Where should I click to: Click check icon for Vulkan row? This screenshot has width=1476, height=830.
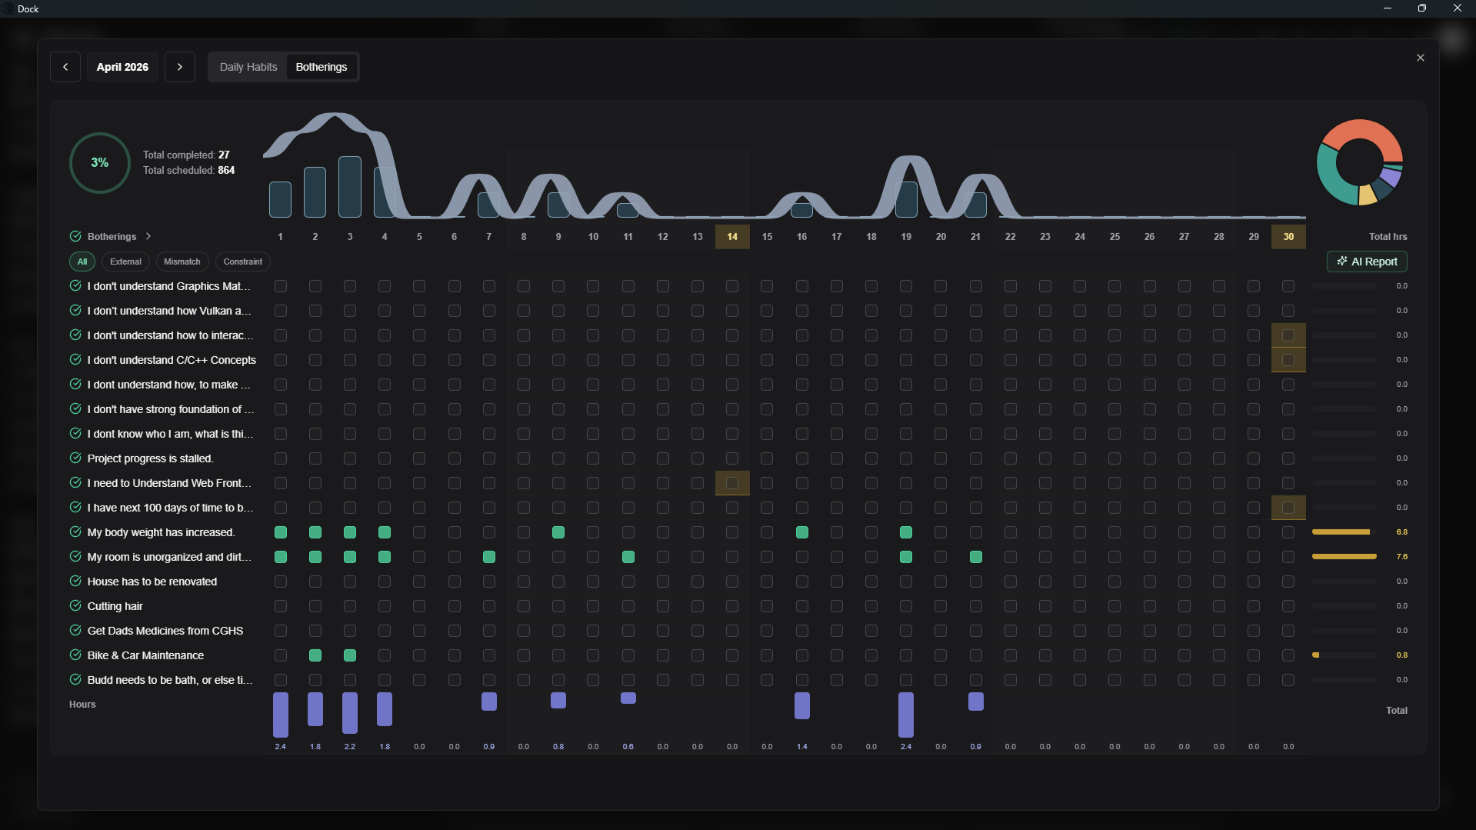point(75,310)
